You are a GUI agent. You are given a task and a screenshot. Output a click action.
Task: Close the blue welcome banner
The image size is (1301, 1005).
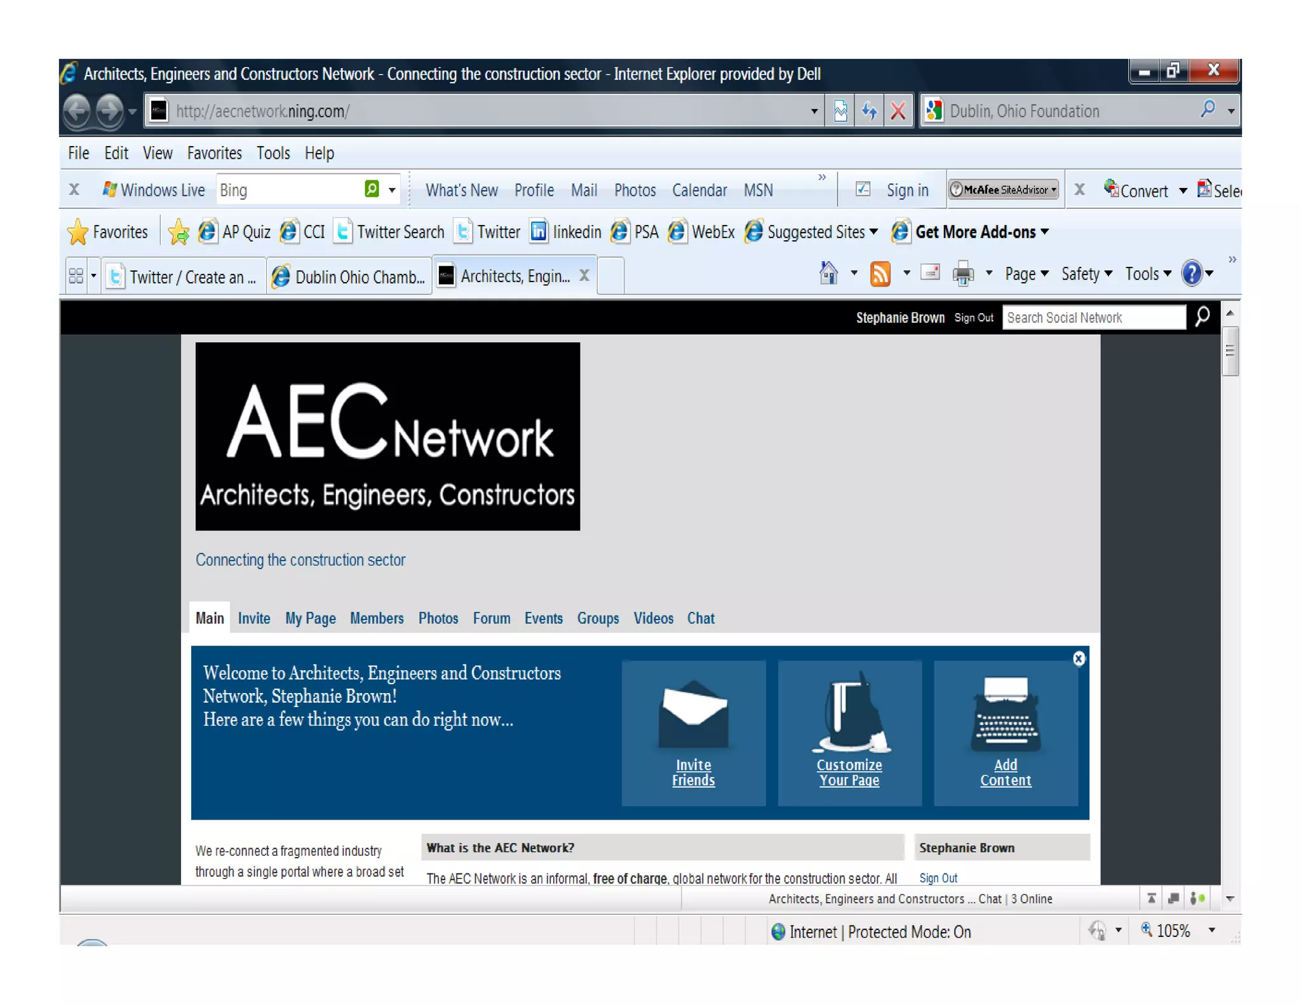pos(1078,659)
